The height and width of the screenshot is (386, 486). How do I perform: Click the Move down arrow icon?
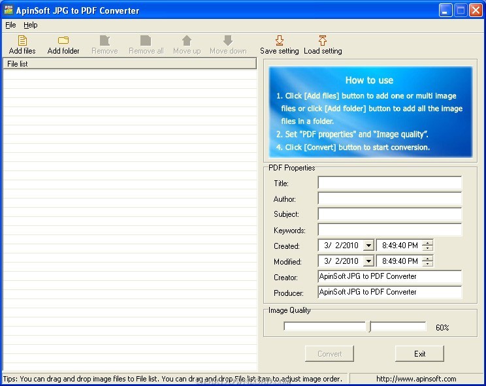tap(228, 40)
